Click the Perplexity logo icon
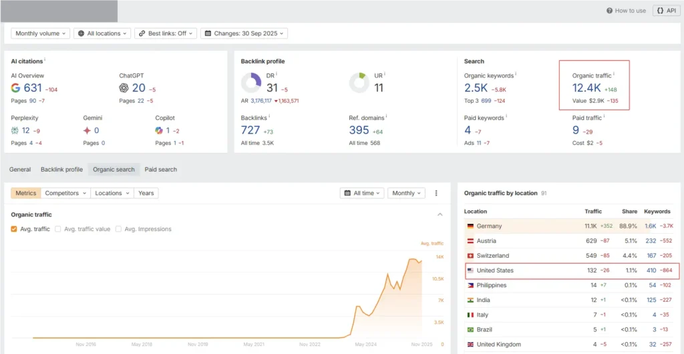The height and width of the screenshot is (354, 684). point(15,130)
